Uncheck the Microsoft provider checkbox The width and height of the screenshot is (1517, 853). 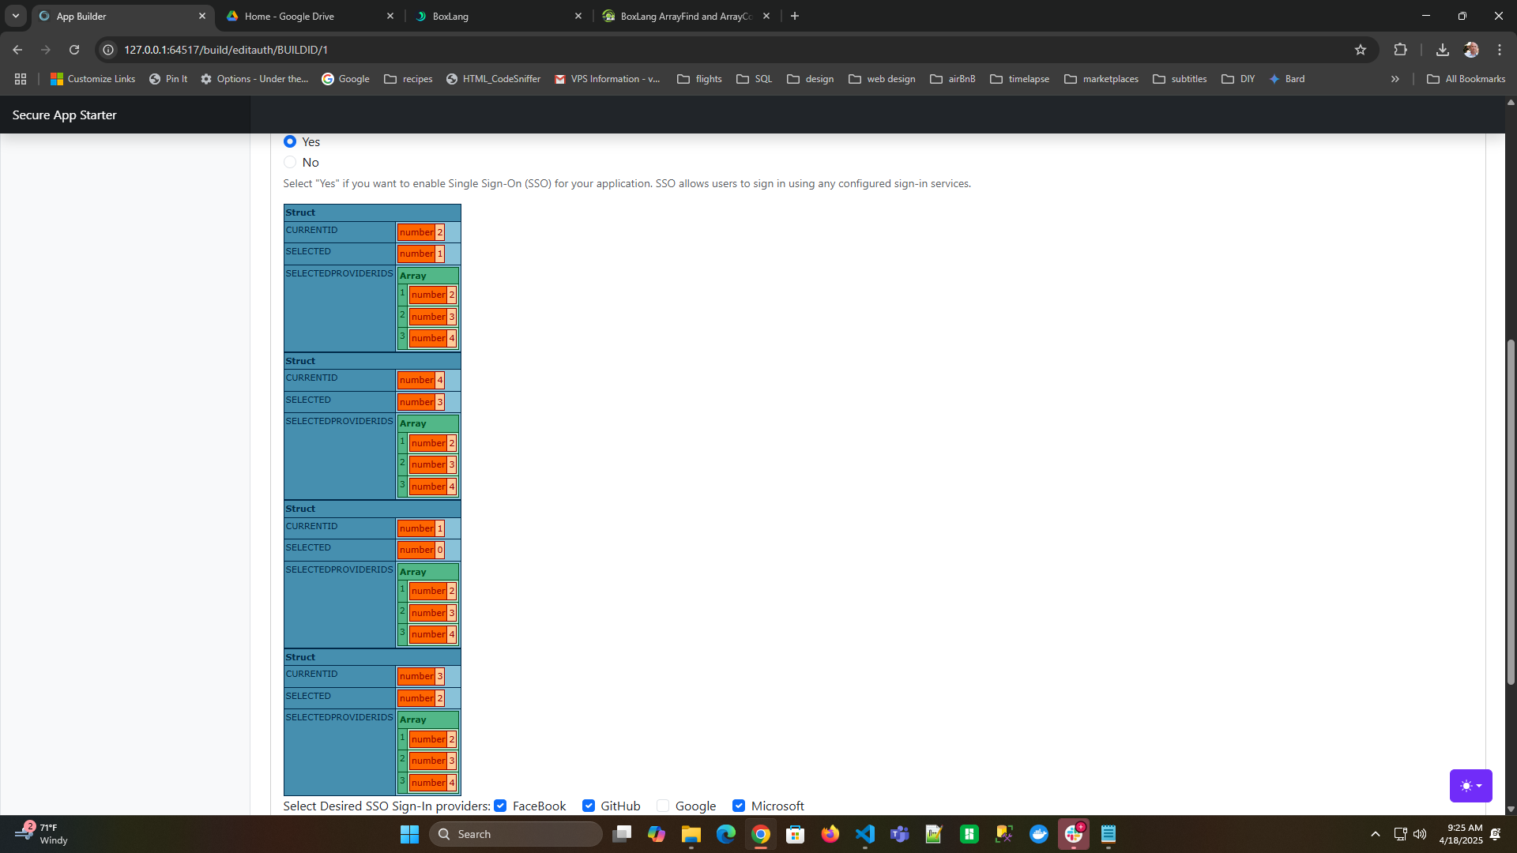click(x=739, y=806)
